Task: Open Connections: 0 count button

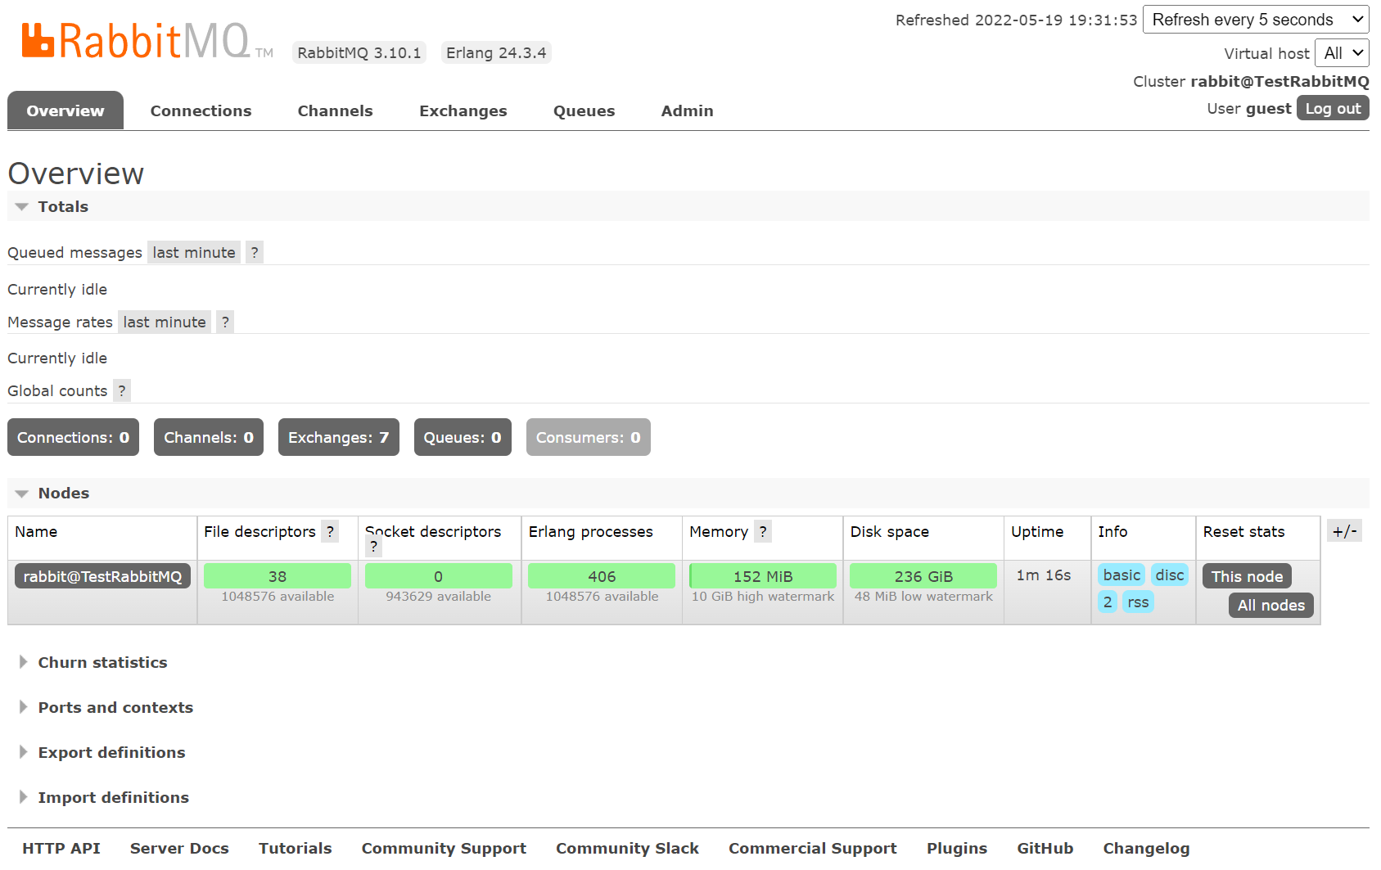Action: [74, 438]
